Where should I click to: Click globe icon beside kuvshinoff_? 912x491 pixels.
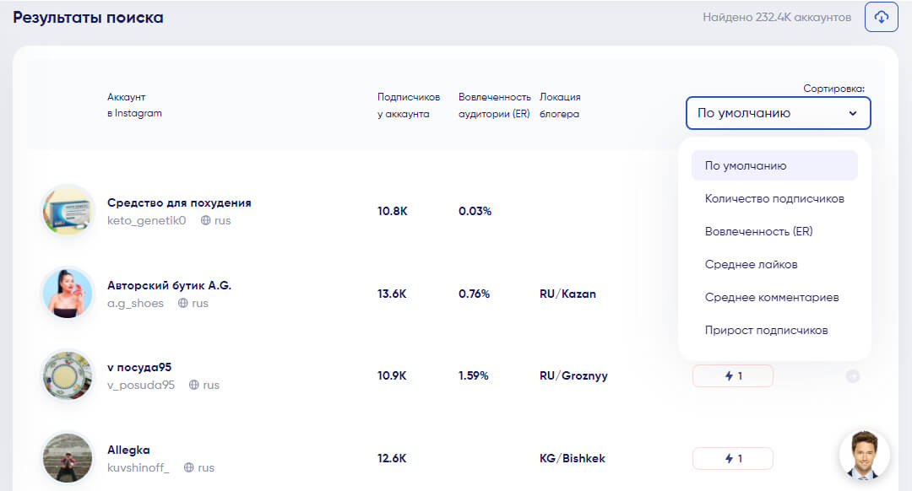(x=189, y=467)
